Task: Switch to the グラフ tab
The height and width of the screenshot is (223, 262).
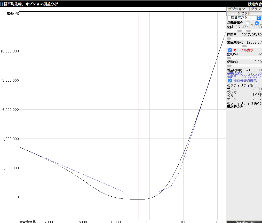Action: (256, 9)
